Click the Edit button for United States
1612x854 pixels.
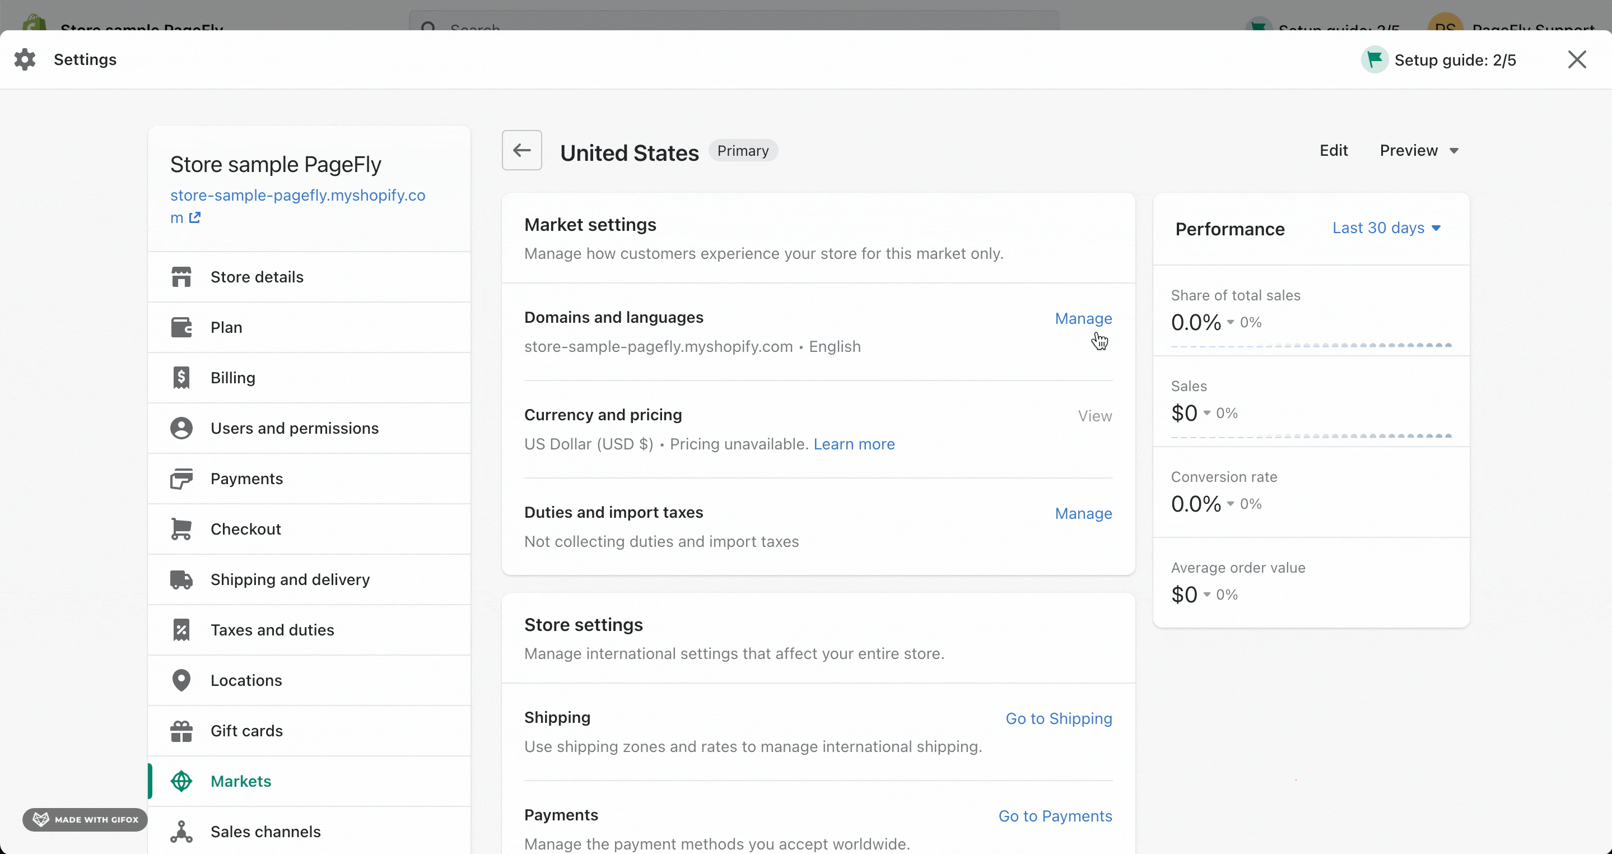point(1334,150)
